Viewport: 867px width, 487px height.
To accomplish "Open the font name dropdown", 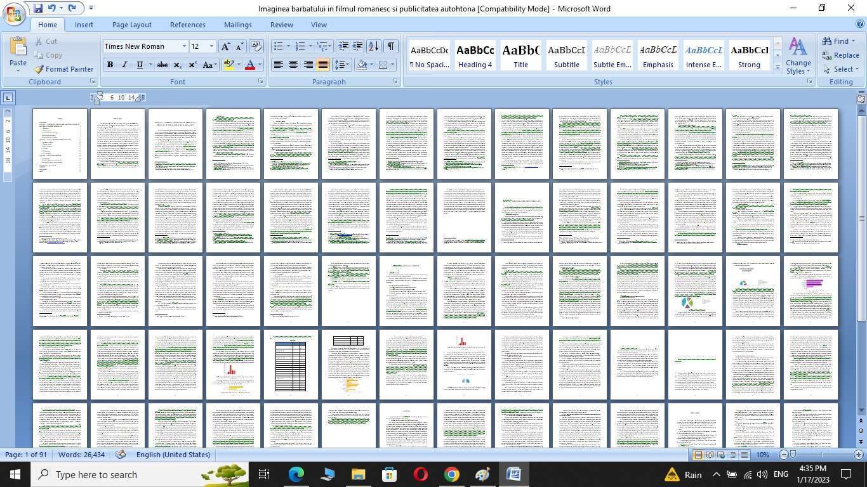I will 184,46.
